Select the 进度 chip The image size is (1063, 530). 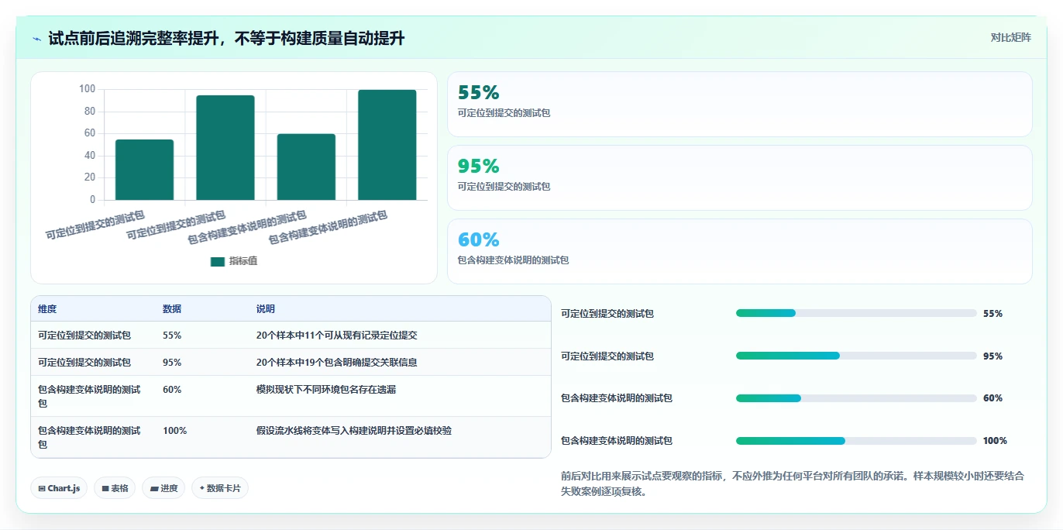[163, 488]
